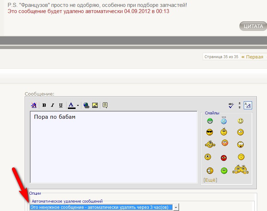Apply the current font color
The height and width of the screenshot is (211, 267).
click(x=71, y=105)
